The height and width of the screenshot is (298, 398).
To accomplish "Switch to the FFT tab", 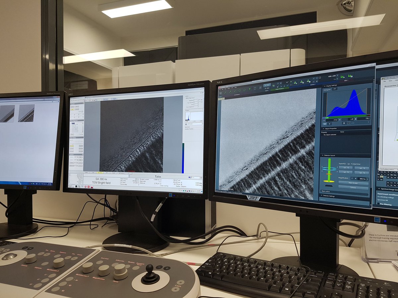I will (335, 89).
